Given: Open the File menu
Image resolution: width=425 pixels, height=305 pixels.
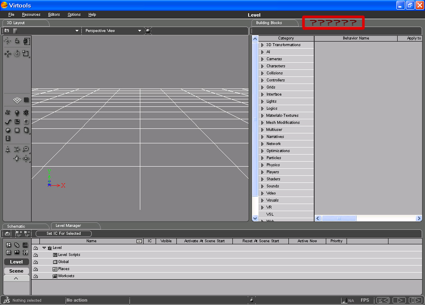Looking at the screenshot, I should coord(11,15).
